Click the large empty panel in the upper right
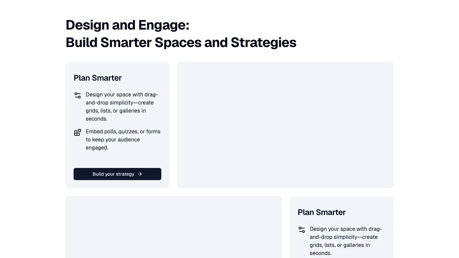Image resolution: width=459 pixels, height=258 pixels. [x=285, y=125]
